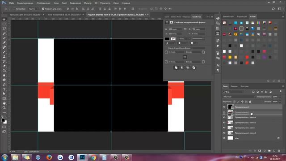Screen dimensions: 286x161
Task: Click the Intersect Shape Areas icon
Action: pos(188,68)
